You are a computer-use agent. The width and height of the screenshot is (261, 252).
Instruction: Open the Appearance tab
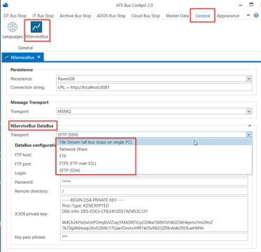pyautogui.click(x=228, y=16)
